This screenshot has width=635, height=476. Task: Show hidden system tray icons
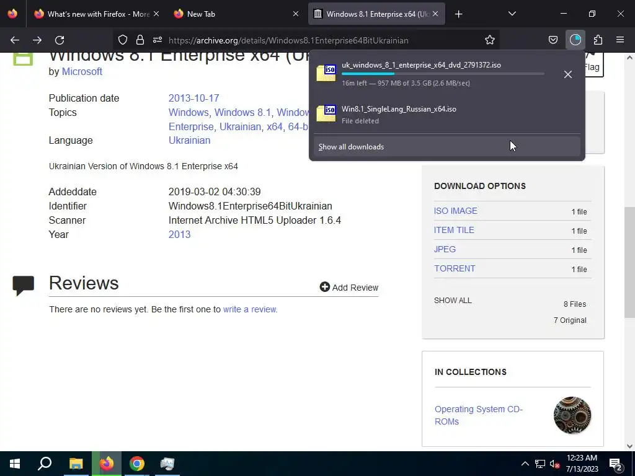click(525, 464)
